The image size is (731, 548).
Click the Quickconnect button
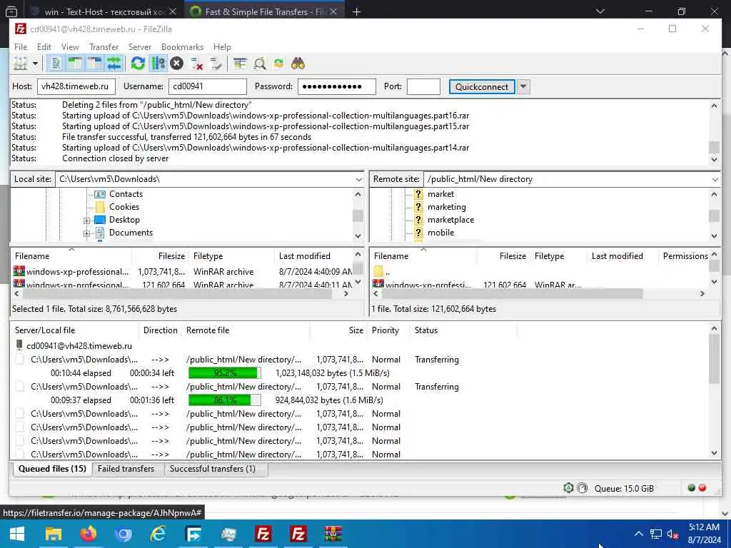(482, 86)
